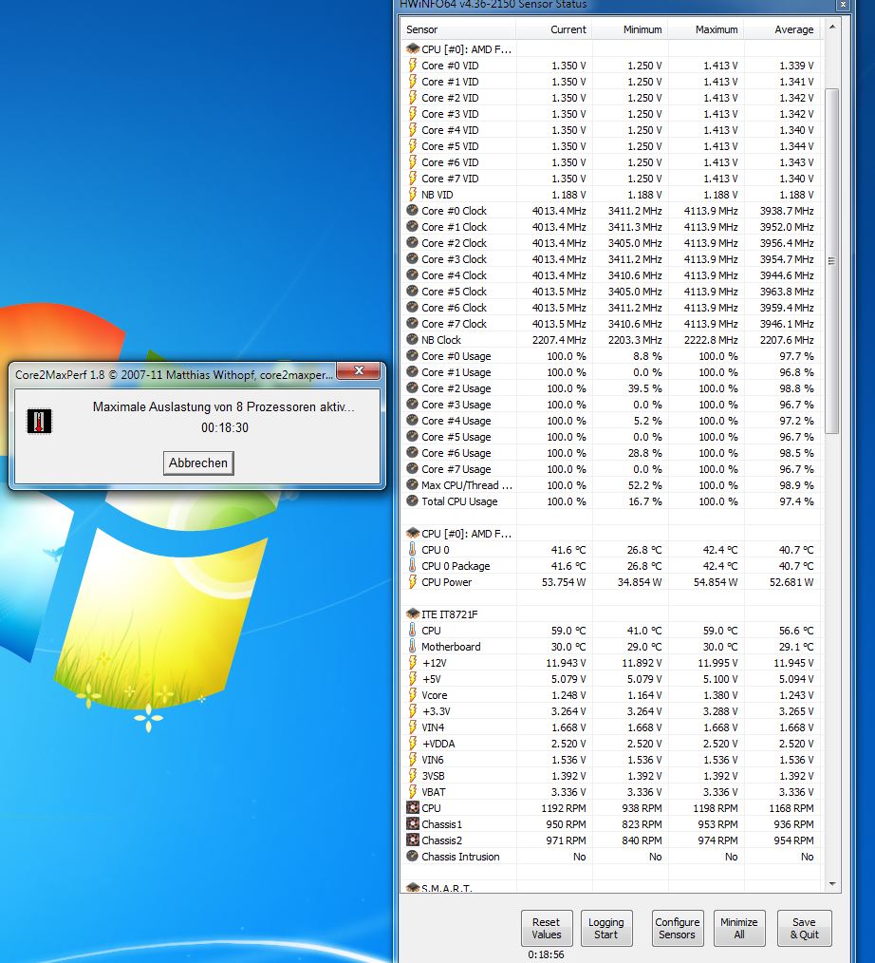Click the lightning icon of CPU Power
This screenshot has height=963, width=875.
tap(412, 581)
